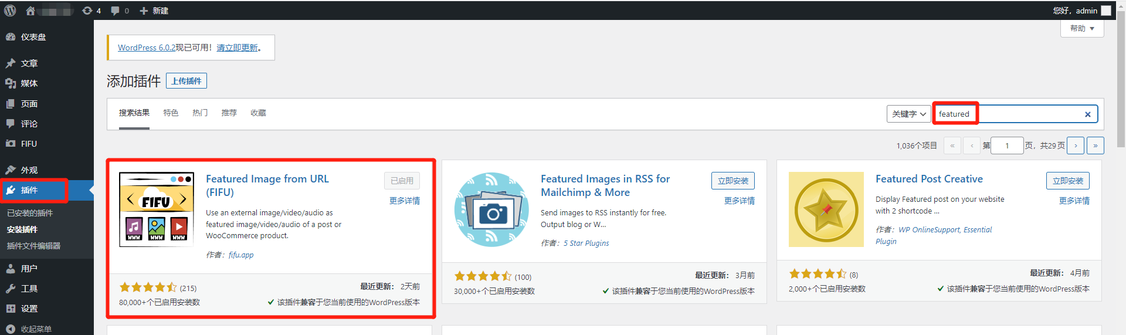Click 请立即更新 update now link
This screenshot has height=335, width=1126.
coord(237,48)
